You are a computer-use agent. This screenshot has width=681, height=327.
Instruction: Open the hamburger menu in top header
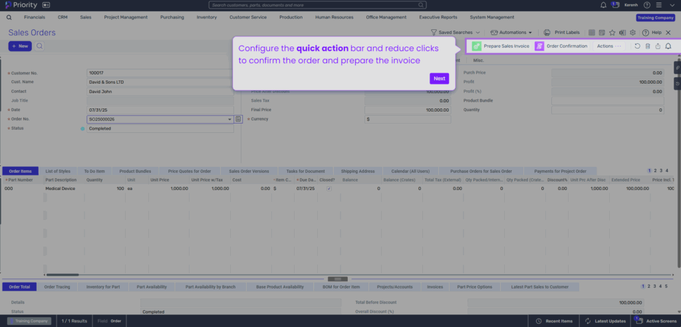pyautogui.click(x=658, y=5)
